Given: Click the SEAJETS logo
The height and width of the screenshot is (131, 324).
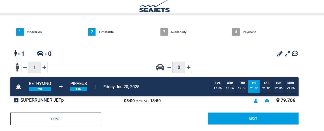Looking at the screenshot, I should point(154,7).
